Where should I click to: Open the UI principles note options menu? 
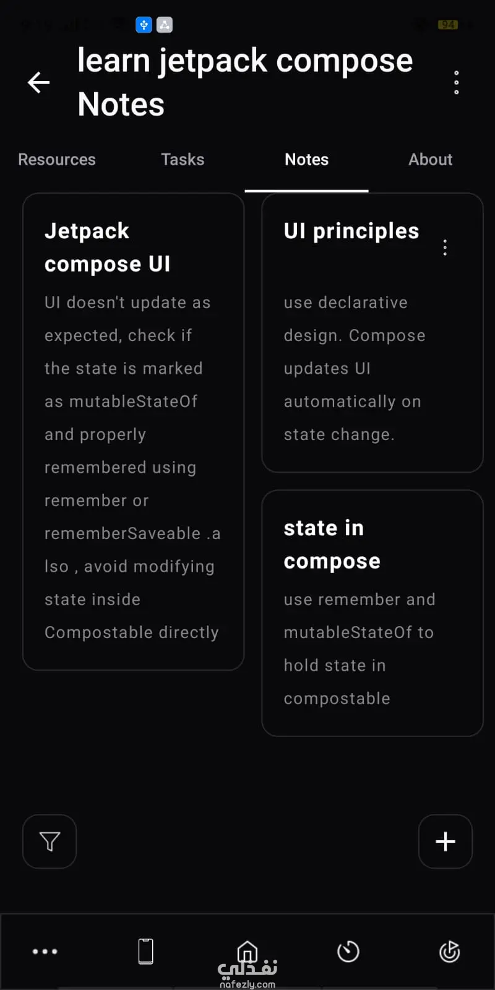coord(445,247)
